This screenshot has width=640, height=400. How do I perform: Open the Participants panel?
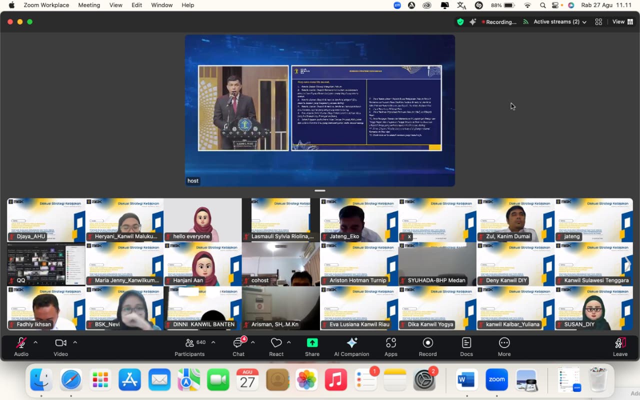[189, 346]
